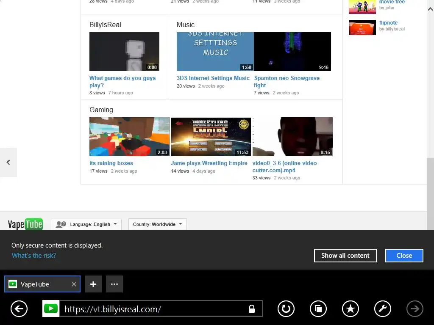Open video0_3-6 (online-video-cutter.com).mp4 link

[285, 167]
